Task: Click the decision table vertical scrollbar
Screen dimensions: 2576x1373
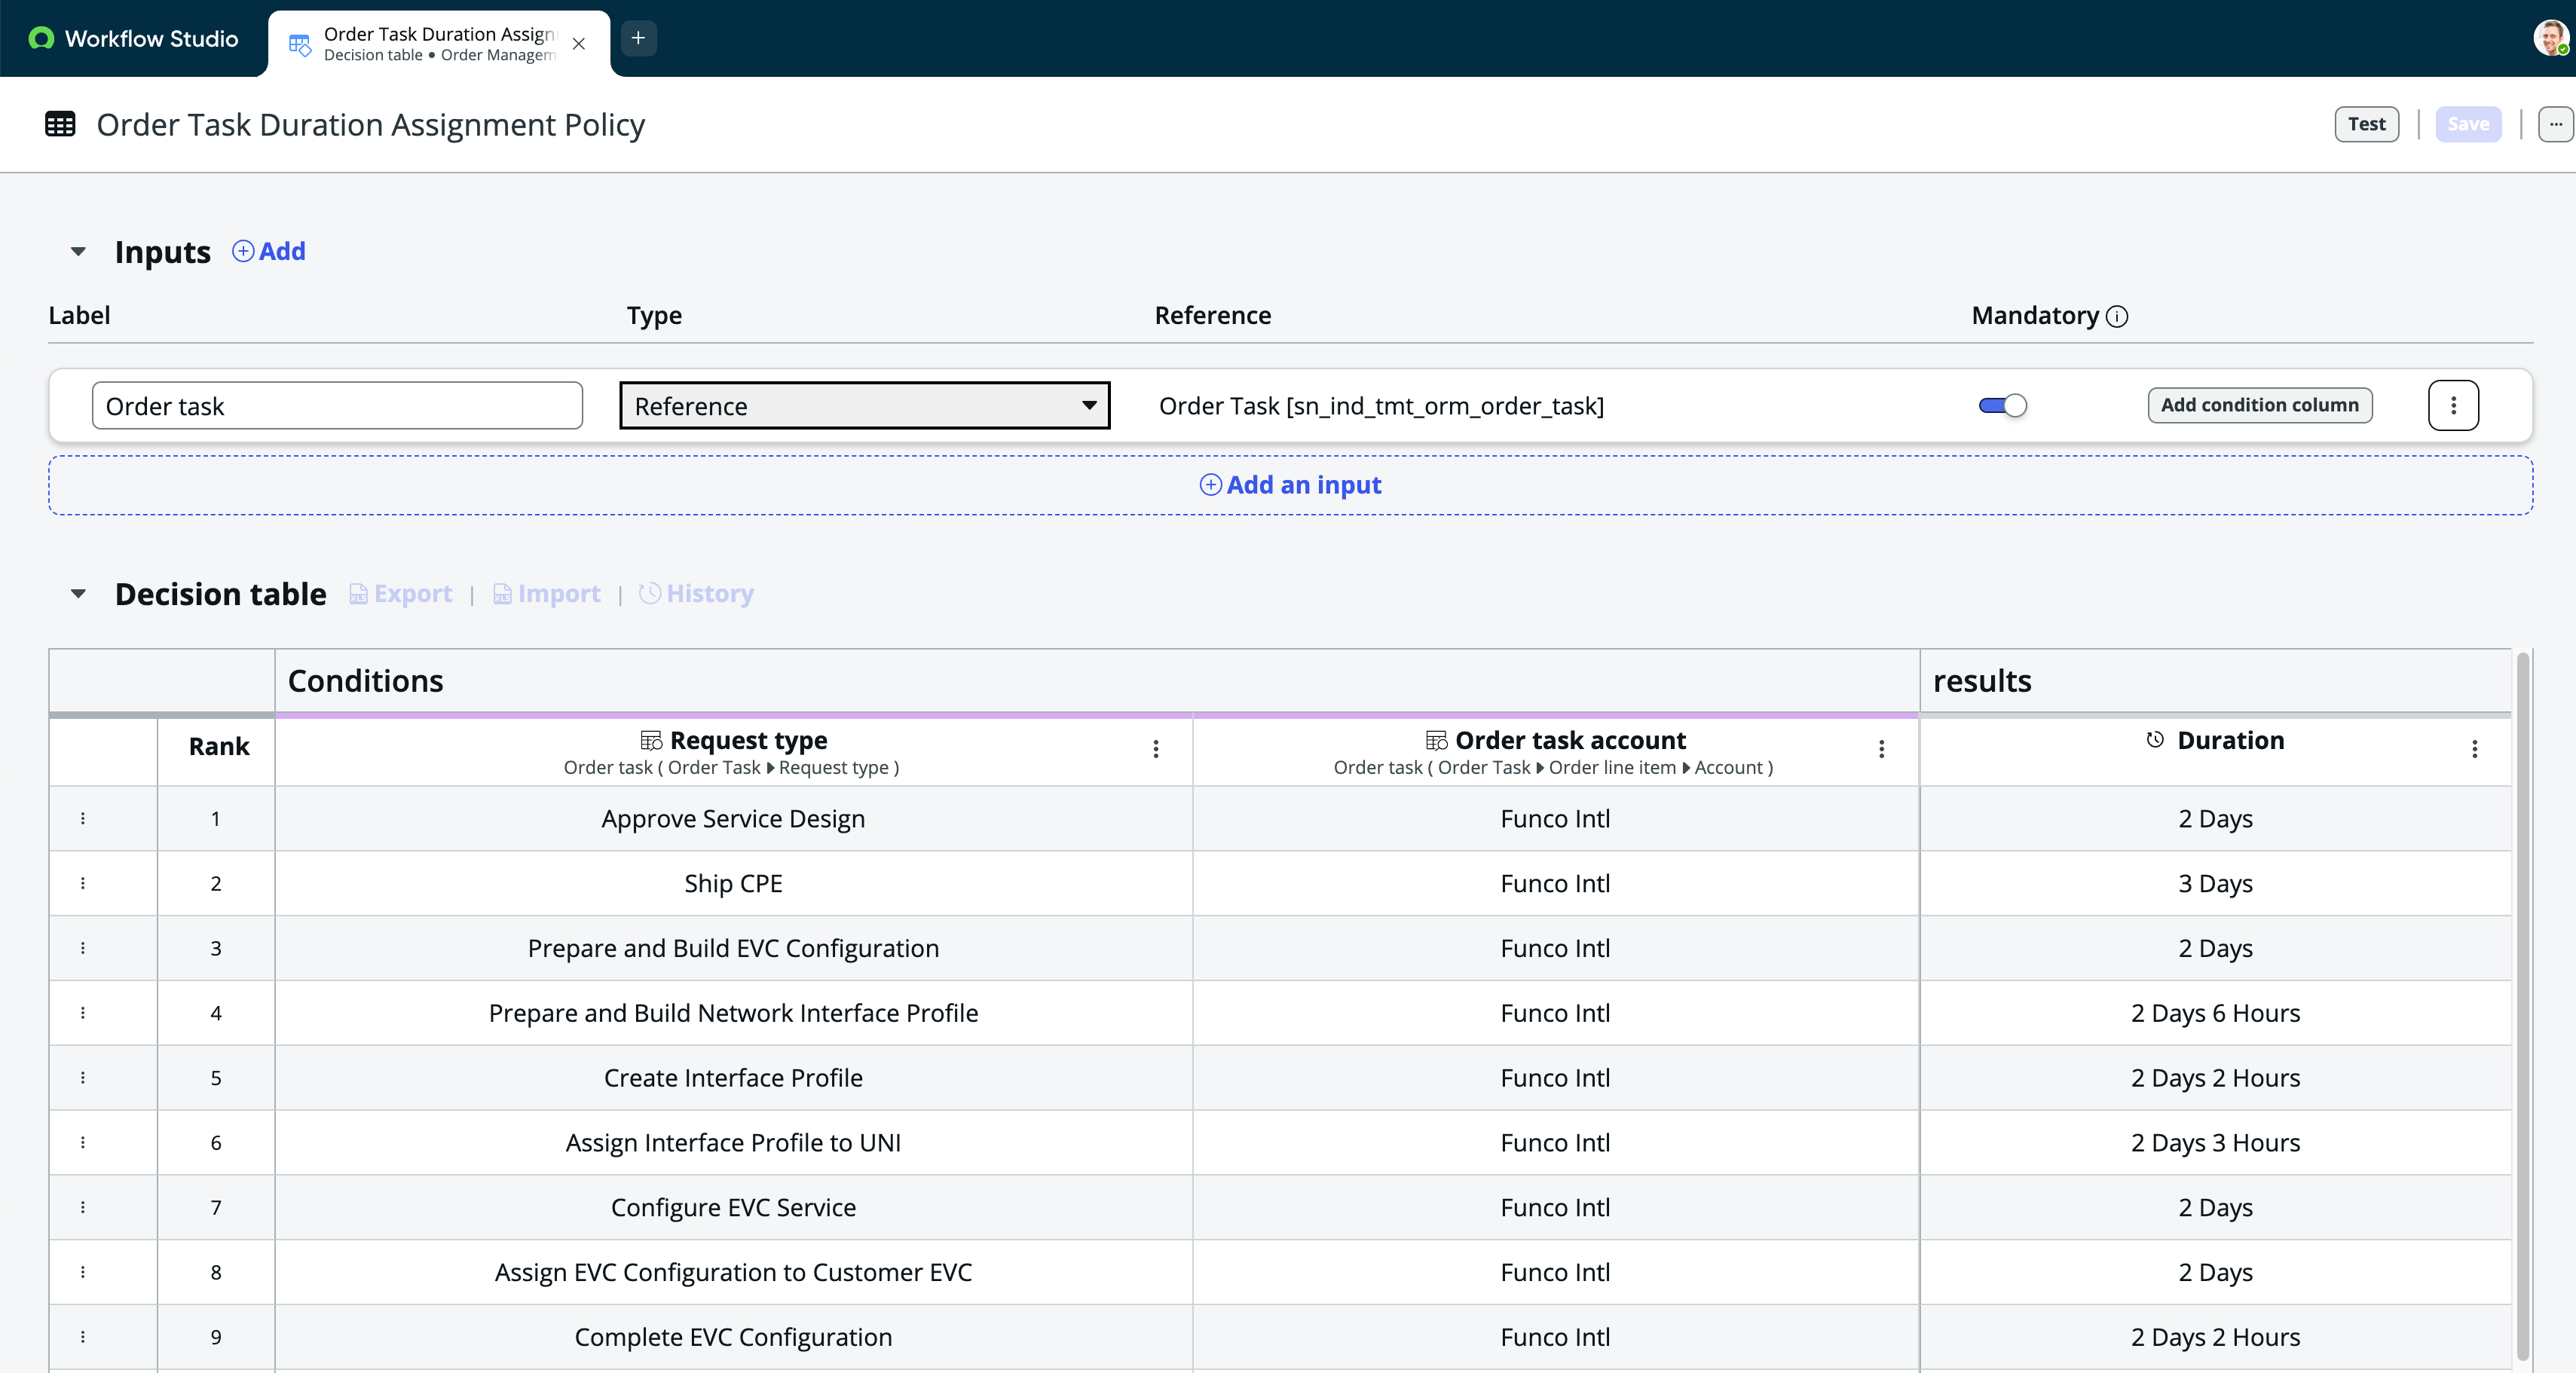Action: (2522, 1005)
